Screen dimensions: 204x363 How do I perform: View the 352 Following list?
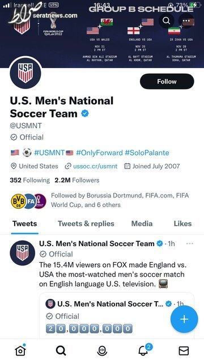pyautogui.click(x=29, y=180)
